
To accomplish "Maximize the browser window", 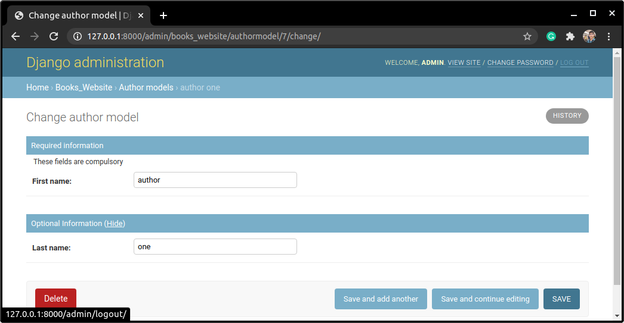I will coord(593,14).
